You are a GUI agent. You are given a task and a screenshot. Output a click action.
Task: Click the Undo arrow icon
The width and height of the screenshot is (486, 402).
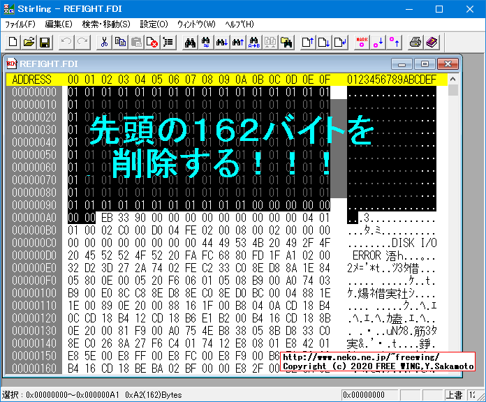point(66,42)
